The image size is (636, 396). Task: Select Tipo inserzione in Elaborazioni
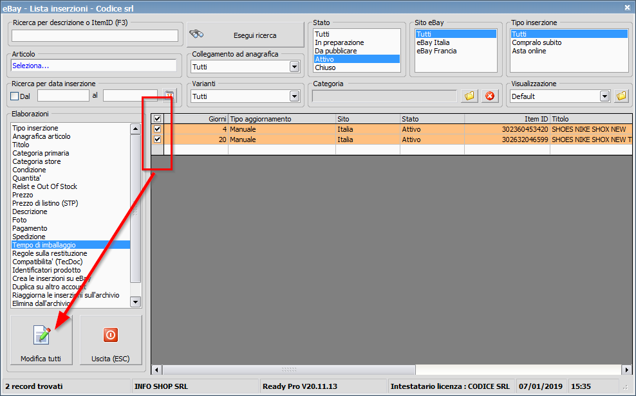click(71, 128)
